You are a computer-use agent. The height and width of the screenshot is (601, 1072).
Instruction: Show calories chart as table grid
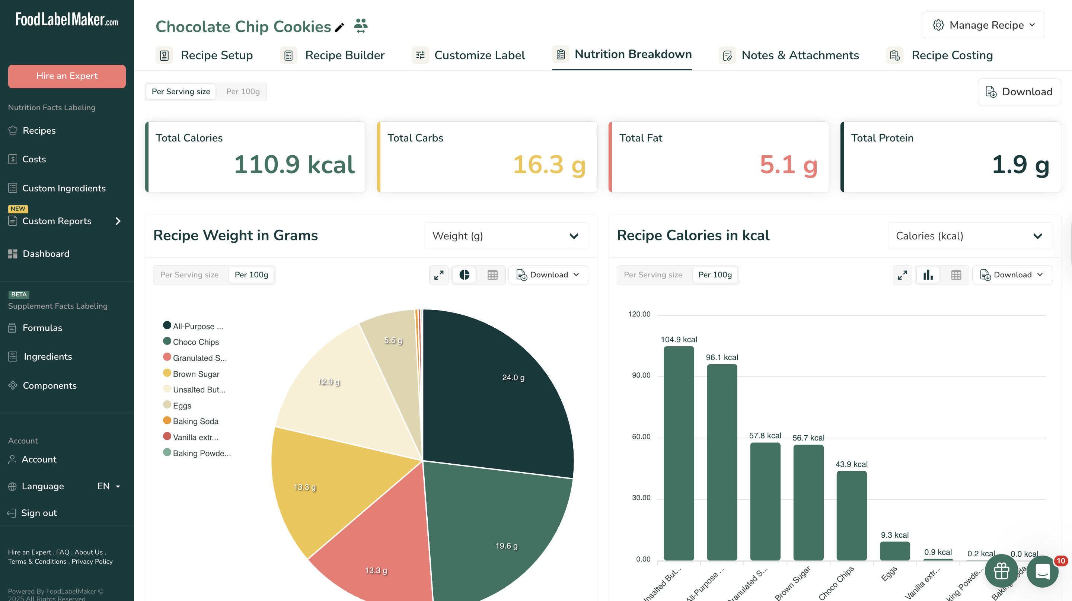(956, 275)
